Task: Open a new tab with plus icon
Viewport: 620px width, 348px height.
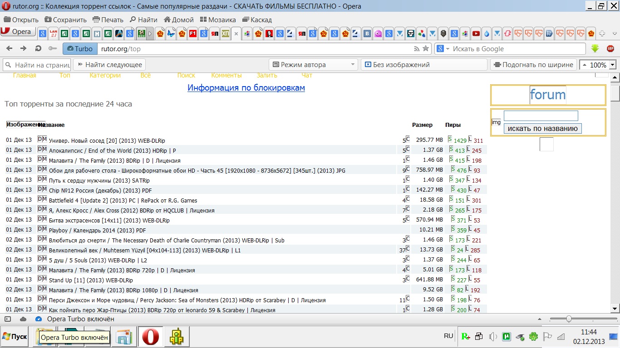Action: (602, 34)
